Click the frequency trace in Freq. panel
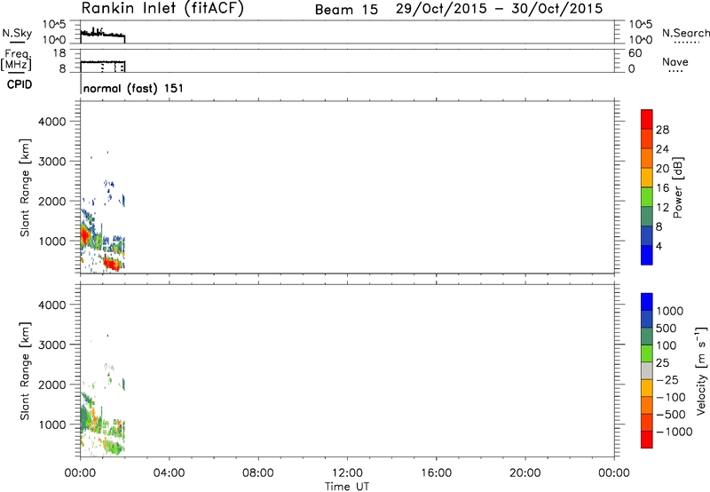 (x=103, y=61)
